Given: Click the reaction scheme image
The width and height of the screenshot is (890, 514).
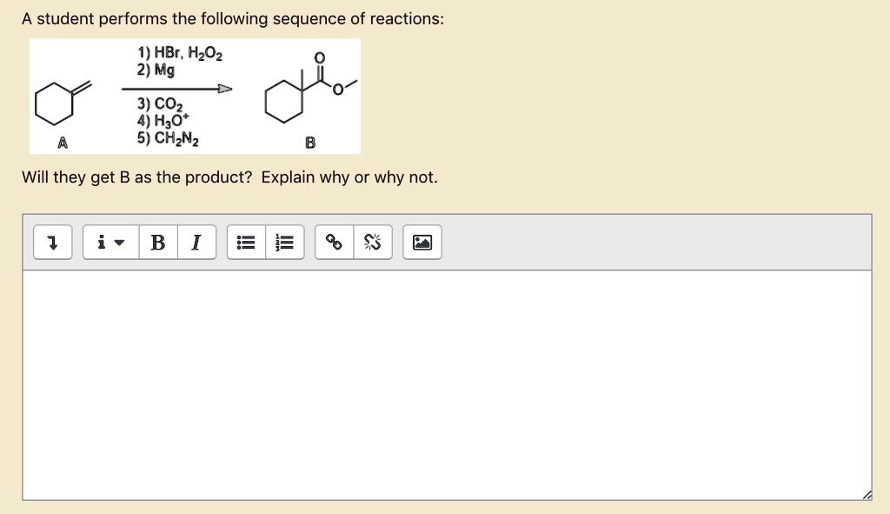Looking at the screenshot, I should pyautogui.click(x=193, y=96).
